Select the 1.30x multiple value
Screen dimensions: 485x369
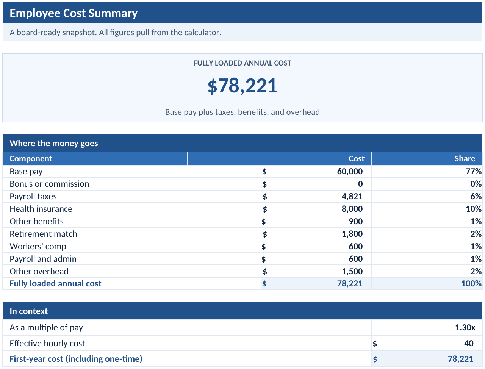[427, 327]
